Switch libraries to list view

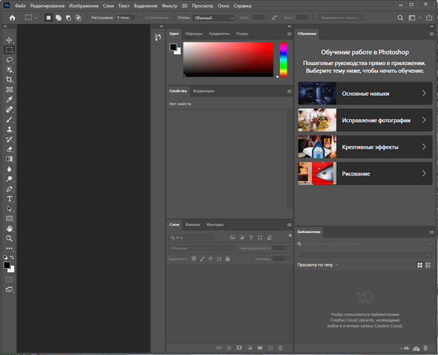429,265
